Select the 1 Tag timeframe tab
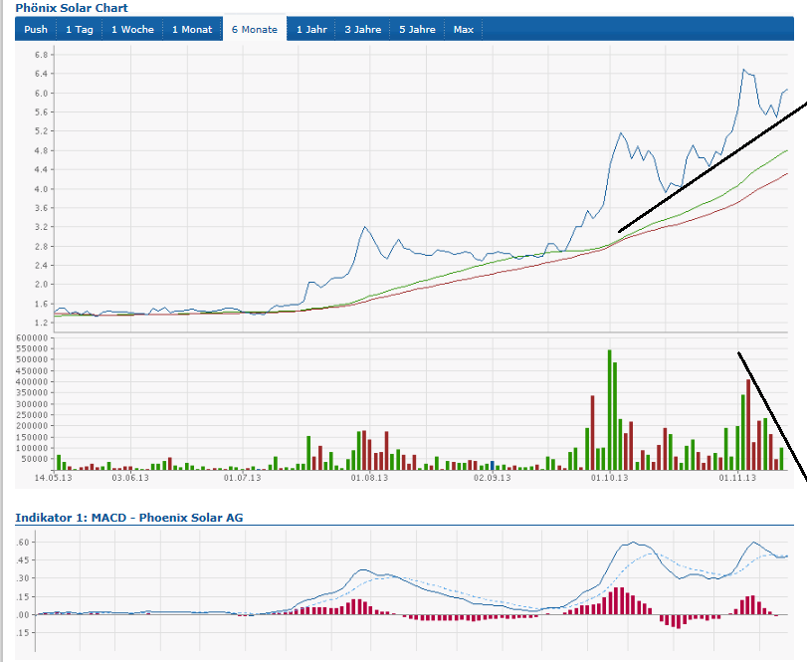Viewport: 807px width, 662px height. point(80,29)
